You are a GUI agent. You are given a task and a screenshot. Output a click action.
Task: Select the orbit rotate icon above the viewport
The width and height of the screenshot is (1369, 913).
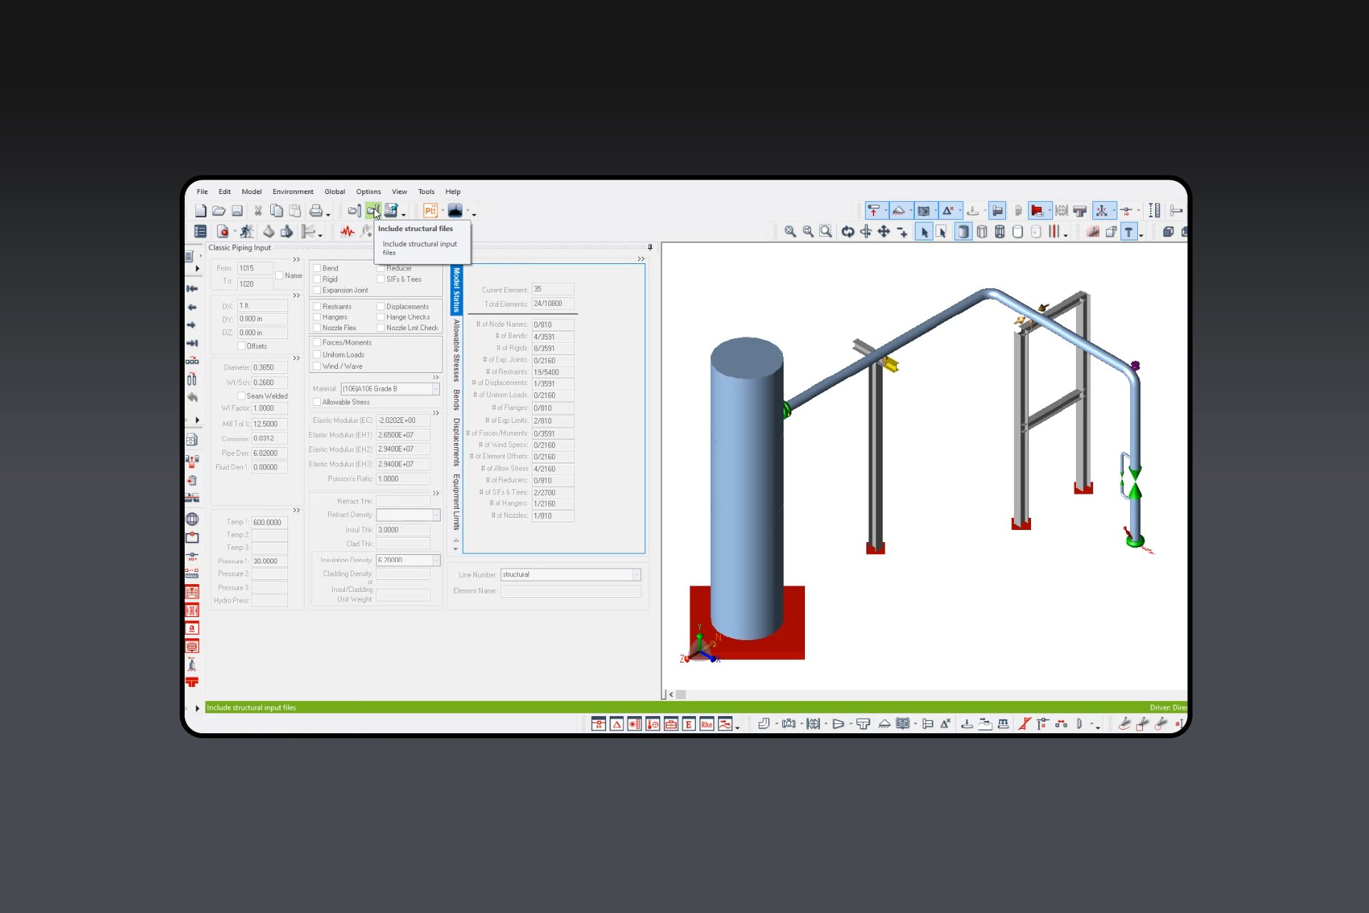pyautogui.click(x=848, y=232)
